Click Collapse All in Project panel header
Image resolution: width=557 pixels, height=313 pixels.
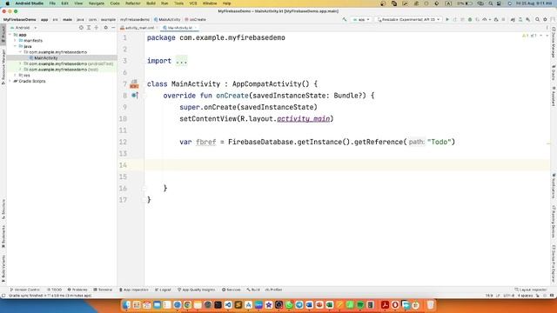(x=97, y=27)
